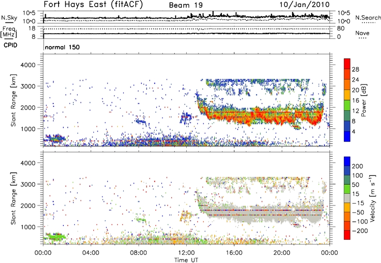Click the '18' frequency axis value
The width and height of the screenshot is (381, 263).
[x=32, y=28]
